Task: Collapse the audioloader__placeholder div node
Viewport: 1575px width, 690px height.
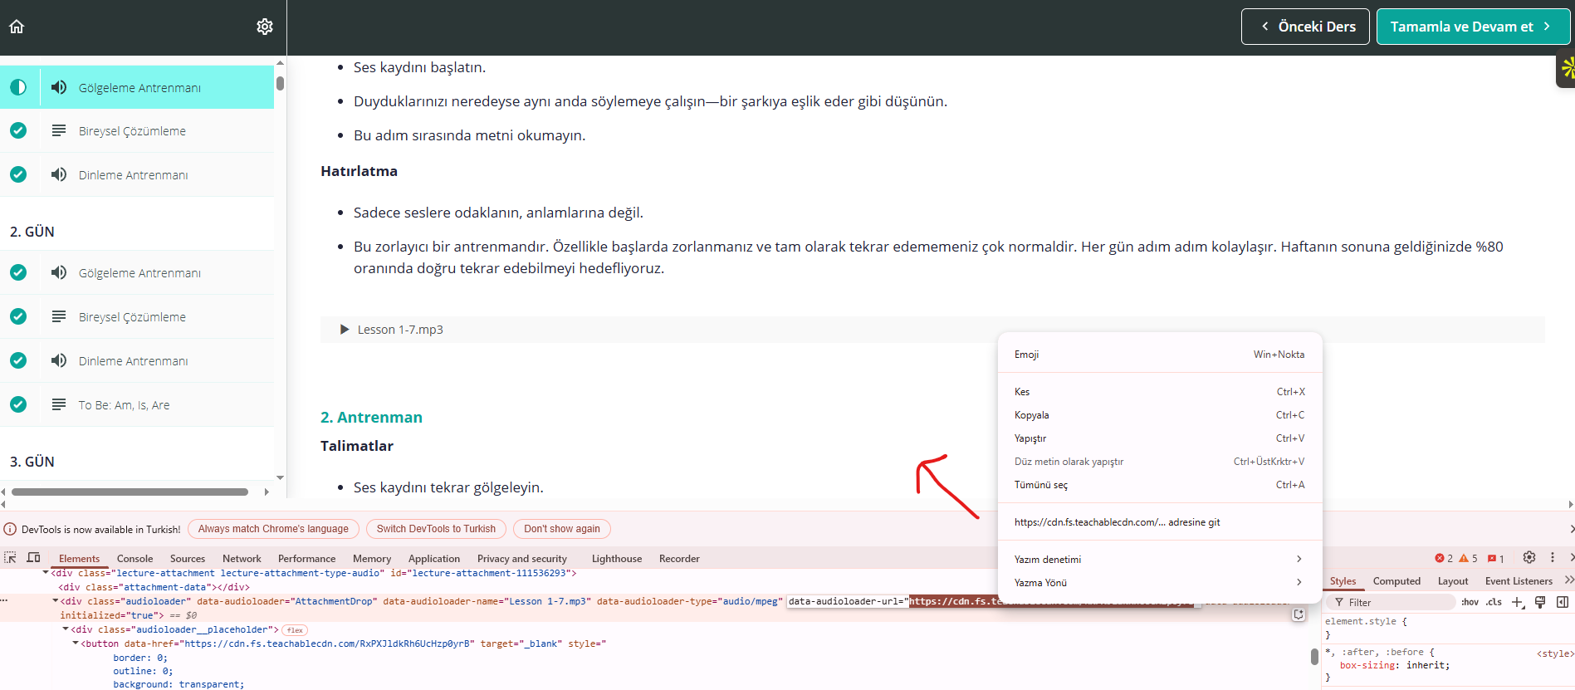Action: click(66, 629)
